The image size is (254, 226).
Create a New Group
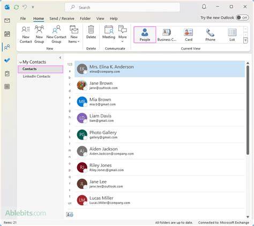pos(39,34)
